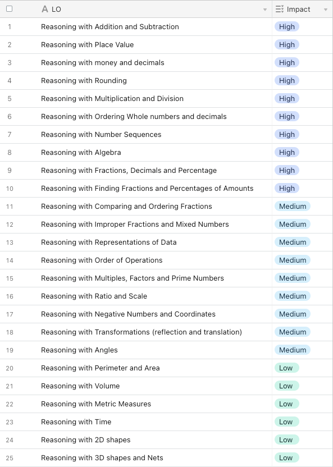Click the High tag for Place Value
The image size is (333, 467).
287,45
